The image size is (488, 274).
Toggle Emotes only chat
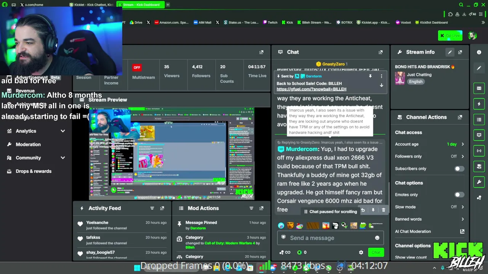tap(459, 195)
